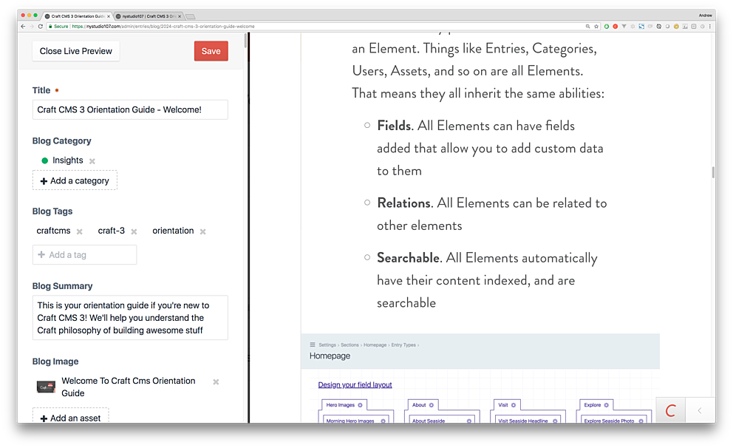Follow the Design your field layout link

coord(355,385)
